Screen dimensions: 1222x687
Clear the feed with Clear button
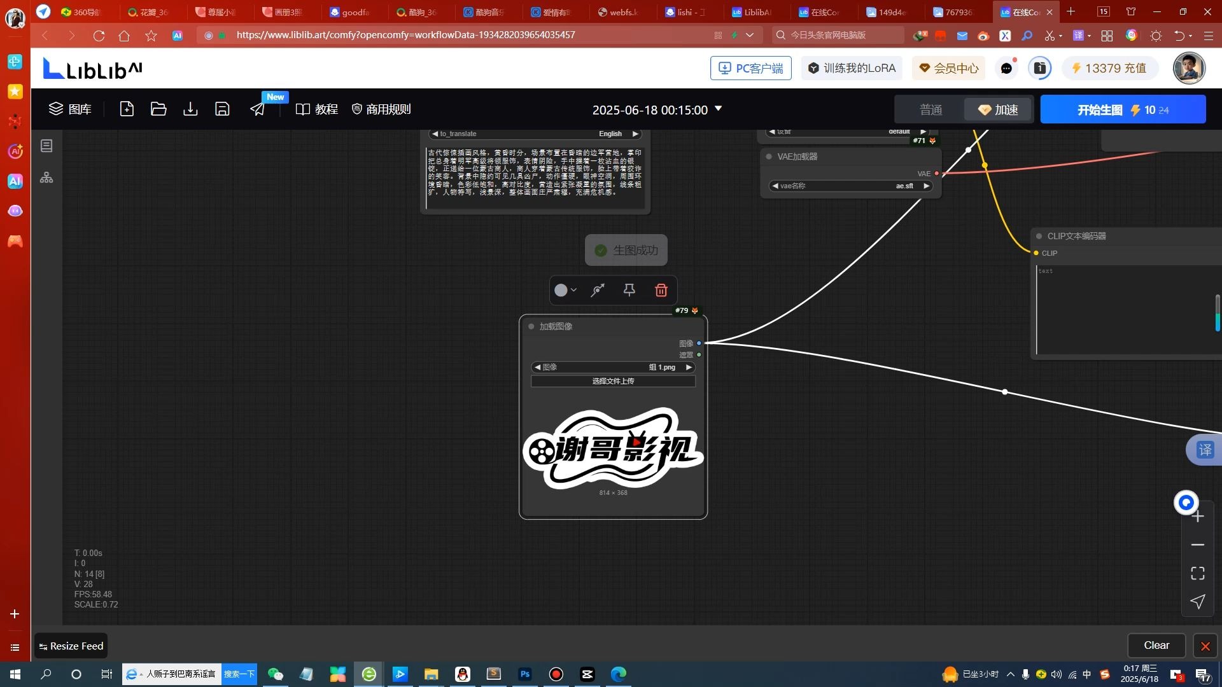[x=1156, y=646]
